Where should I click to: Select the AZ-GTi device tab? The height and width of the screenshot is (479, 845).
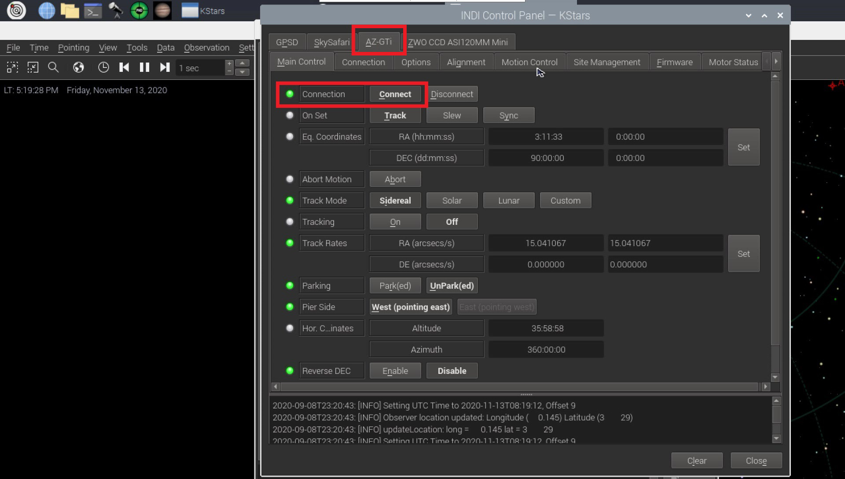378,41
